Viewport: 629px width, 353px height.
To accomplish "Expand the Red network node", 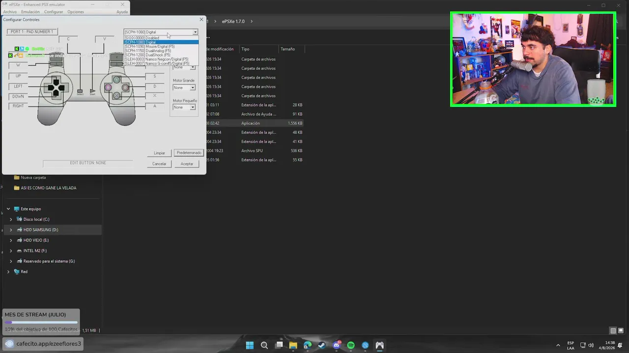I will (8, 272).
